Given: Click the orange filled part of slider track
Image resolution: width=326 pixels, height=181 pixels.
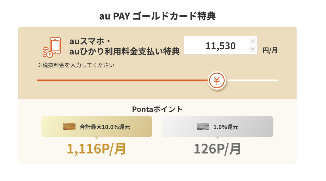Looking at the screenshot, I should [124, 80].
